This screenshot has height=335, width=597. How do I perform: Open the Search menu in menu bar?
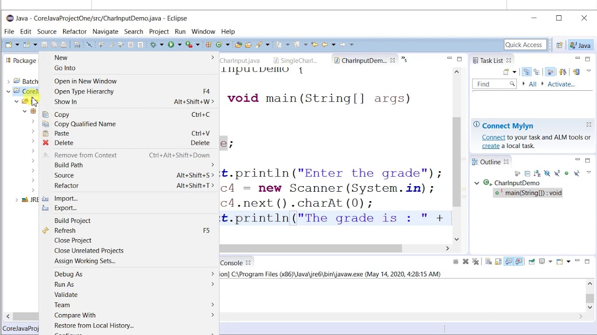(x=133, y=32)
